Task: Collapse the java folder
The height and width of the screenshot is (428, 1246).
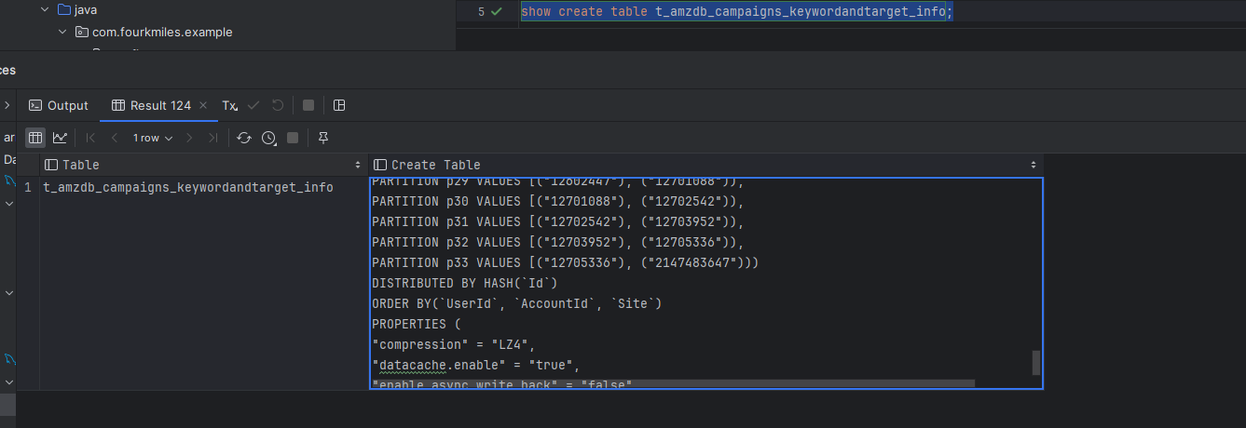Action: click(x=44, y=10)
